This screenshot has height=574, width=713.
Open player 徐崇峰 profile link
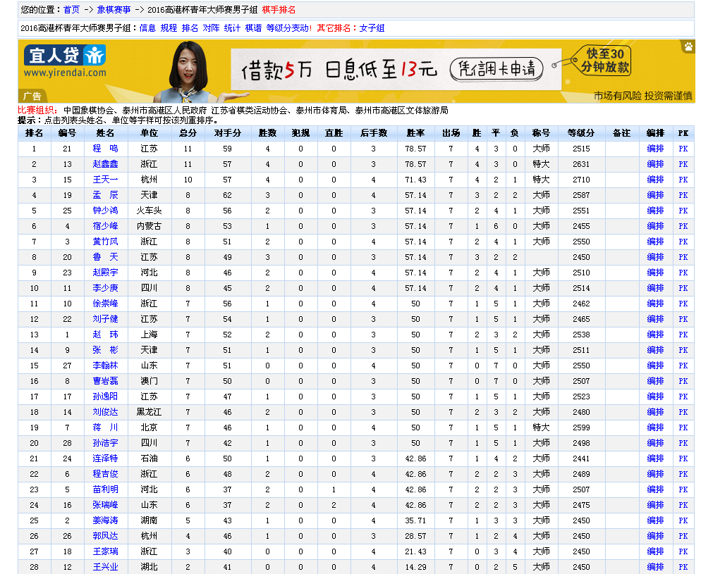click(106, 304)
